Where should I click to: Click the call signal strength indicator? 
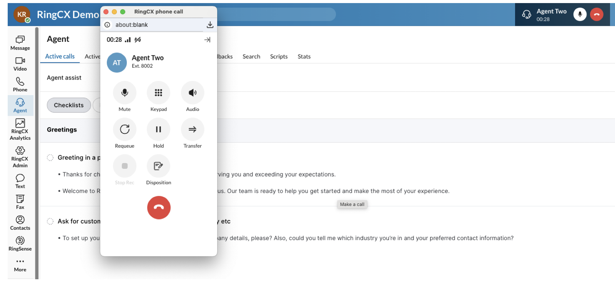[128, 40]
